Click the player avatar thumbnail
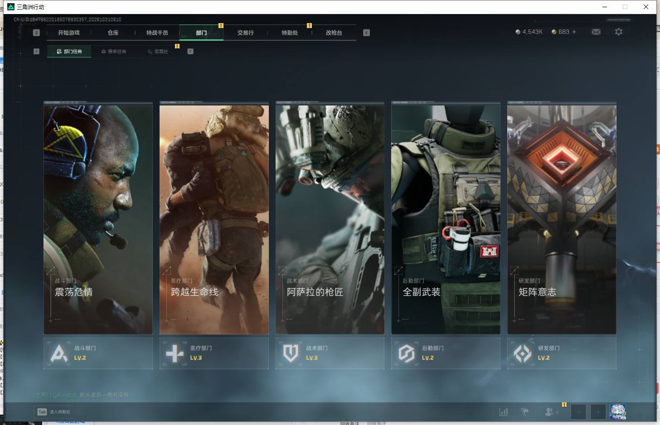 tap(618, 412)
